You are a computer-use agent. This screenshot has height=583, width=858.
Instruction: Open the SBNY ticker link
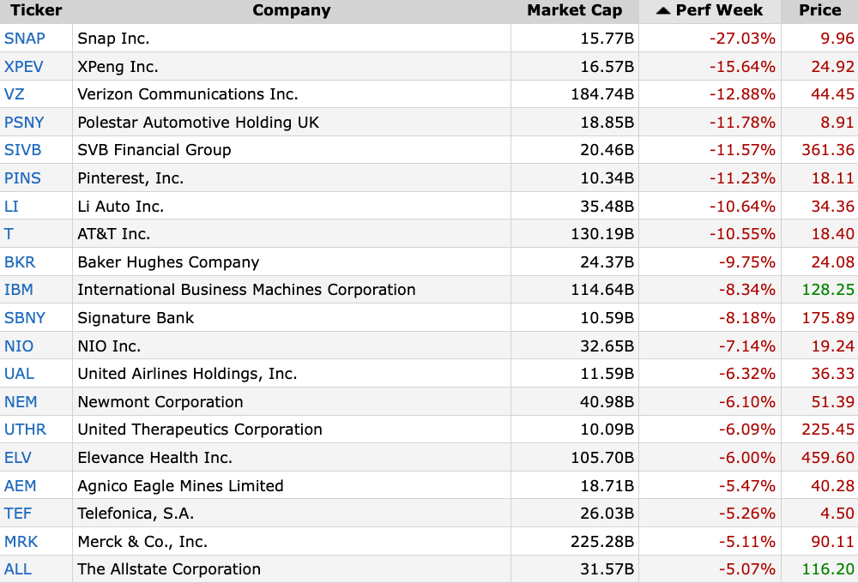click(x=25, y=318)
